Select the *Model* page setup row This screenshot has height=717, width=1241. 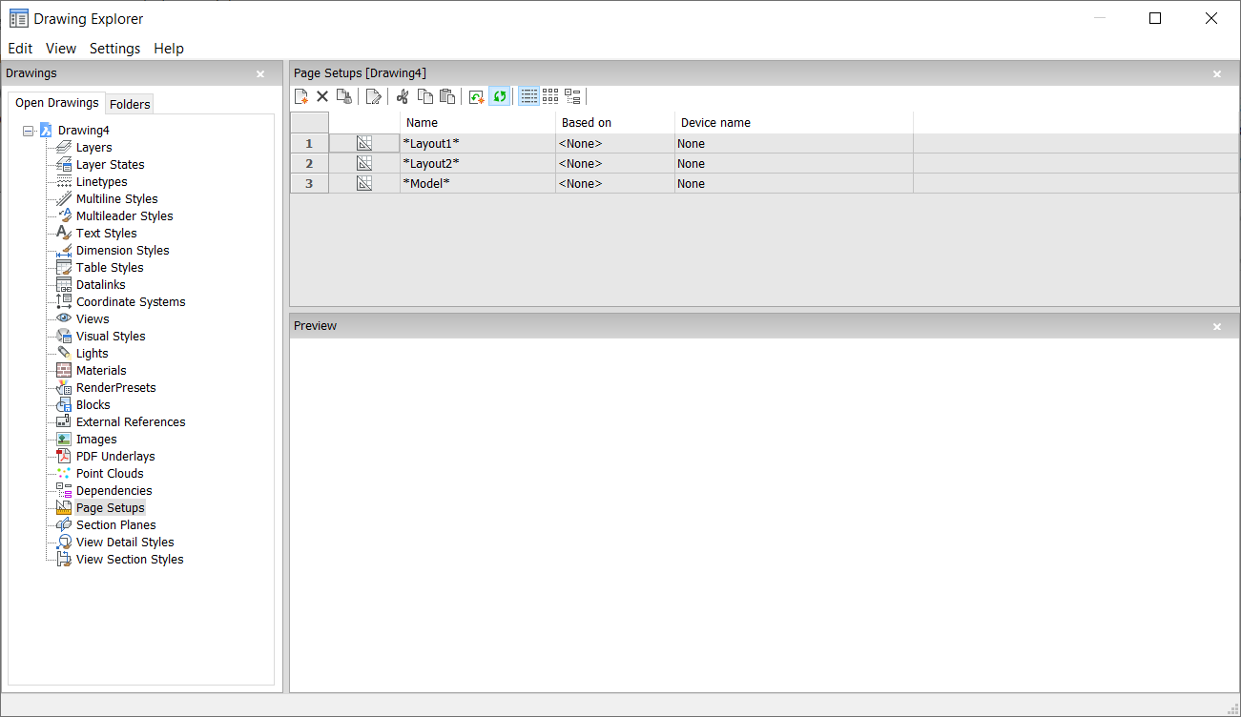tap(425, 184)
